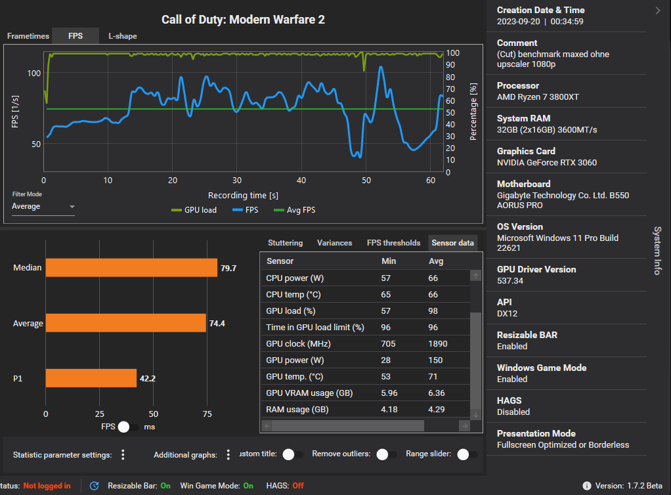Toggle FPS legend entry in chart

[245, 210]
